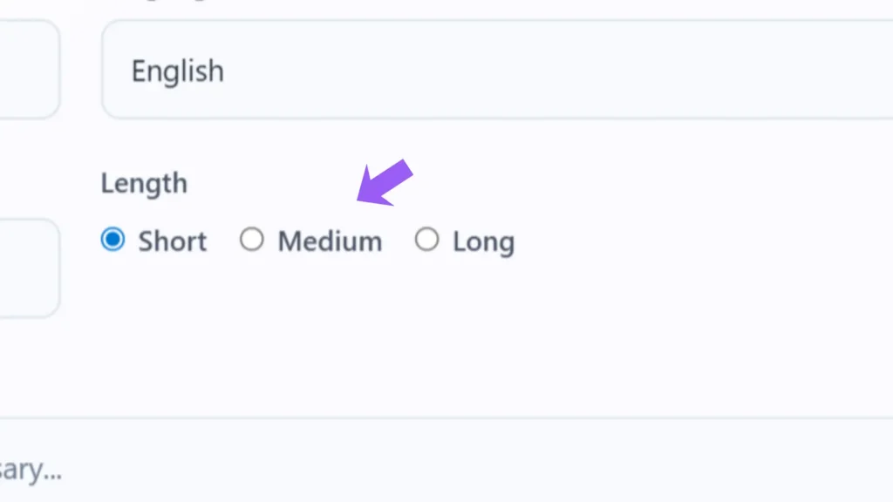Focus the partially visible field left of English
Image resolution: width=893 pixels, height=502 pixels.
[x=29, y=70]
